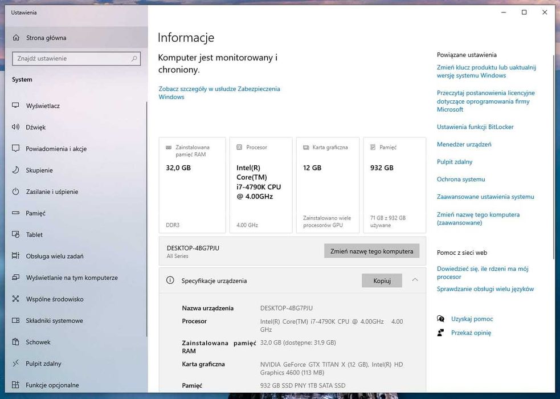
Task: Click the Wyświetlacz monitor icon
Action: pyautogui.click(x=15, y=105)
